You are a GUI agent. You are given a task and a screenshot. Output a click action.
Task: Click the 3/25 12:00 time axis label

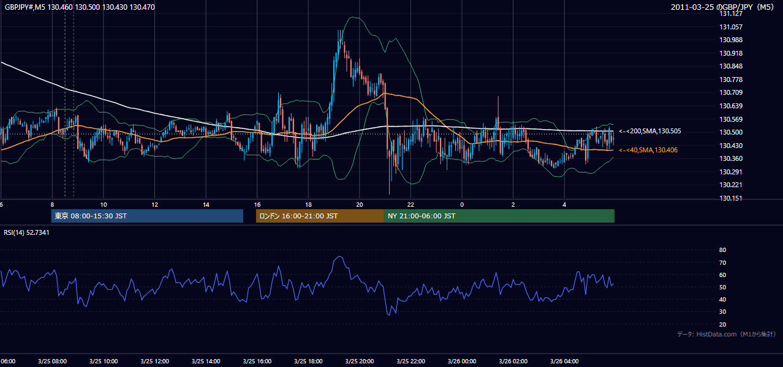(154, 361)
